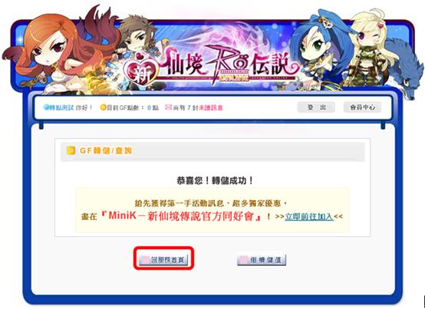Open the 會員中心 member center

click(362, 108)
